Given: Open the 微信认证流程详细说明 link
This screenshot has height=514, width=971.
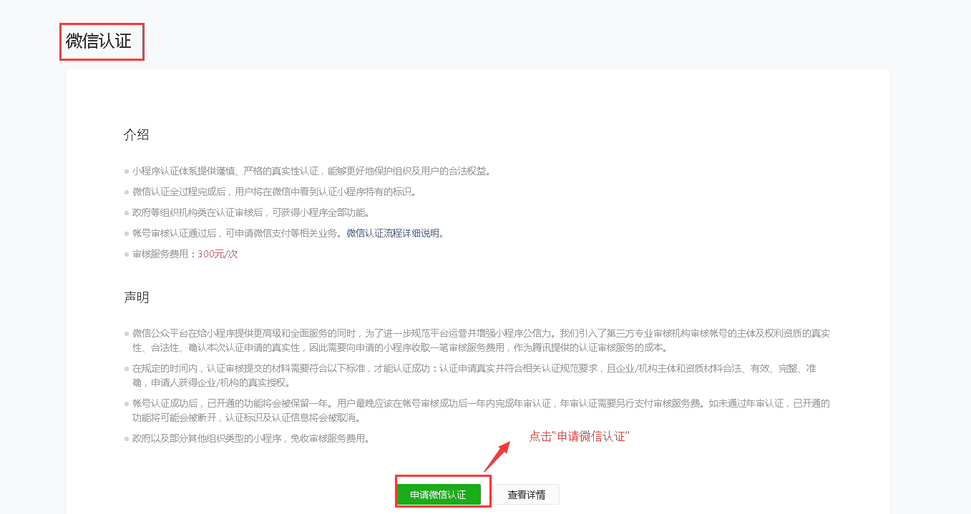Looking at the screenshot, I should coord(393,233).
